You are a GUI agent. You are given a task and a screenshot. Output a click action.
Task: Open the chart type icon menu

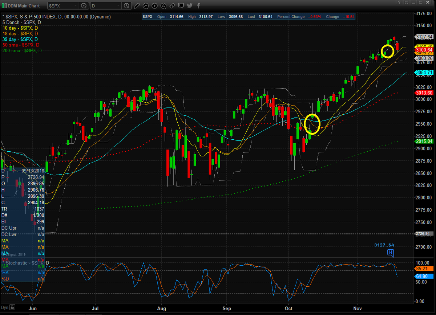tap(145, 6)
